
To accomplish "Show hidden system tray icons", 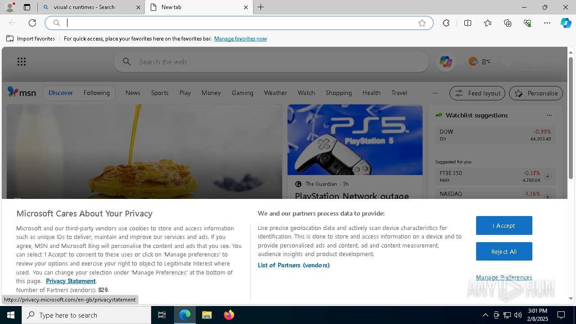I will pyautogui.click(x=485, y=315).
